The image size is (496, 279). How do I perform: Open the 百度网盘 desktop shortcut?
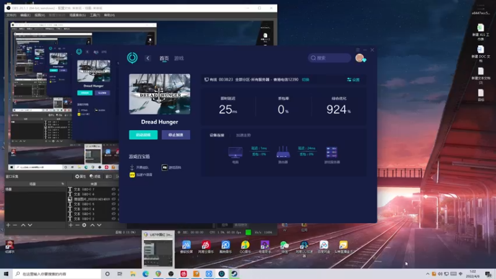pos(324,247)
